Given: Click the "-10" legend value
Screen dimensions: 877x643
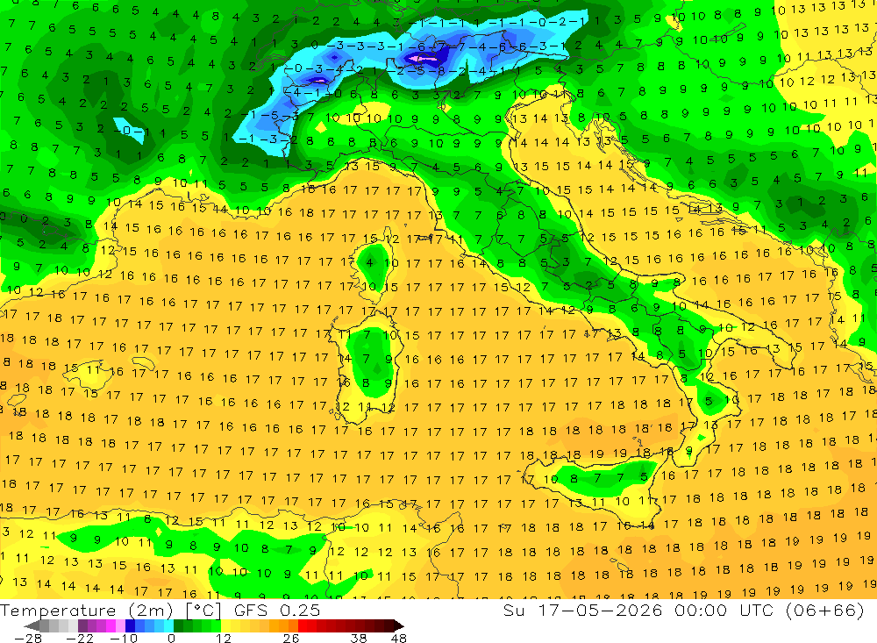Looking at the screenshot, I should click(124, 639).
